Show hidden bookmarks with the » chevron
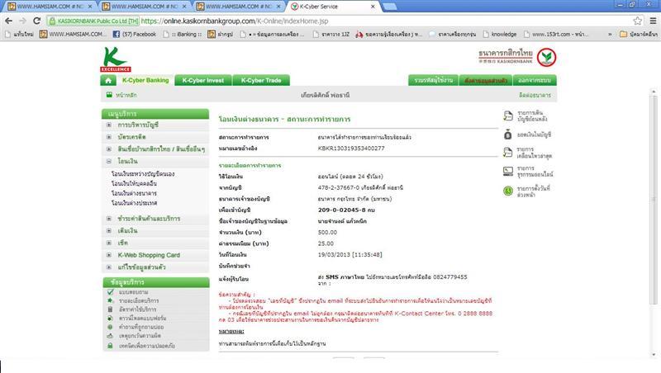 (x=610, y=34)
